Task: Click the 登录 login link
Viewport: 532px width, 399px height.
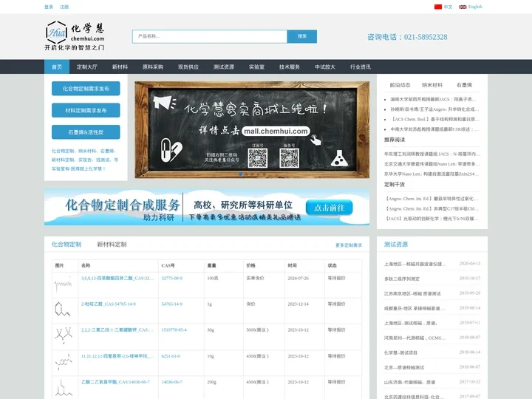Action: [49, 7]
